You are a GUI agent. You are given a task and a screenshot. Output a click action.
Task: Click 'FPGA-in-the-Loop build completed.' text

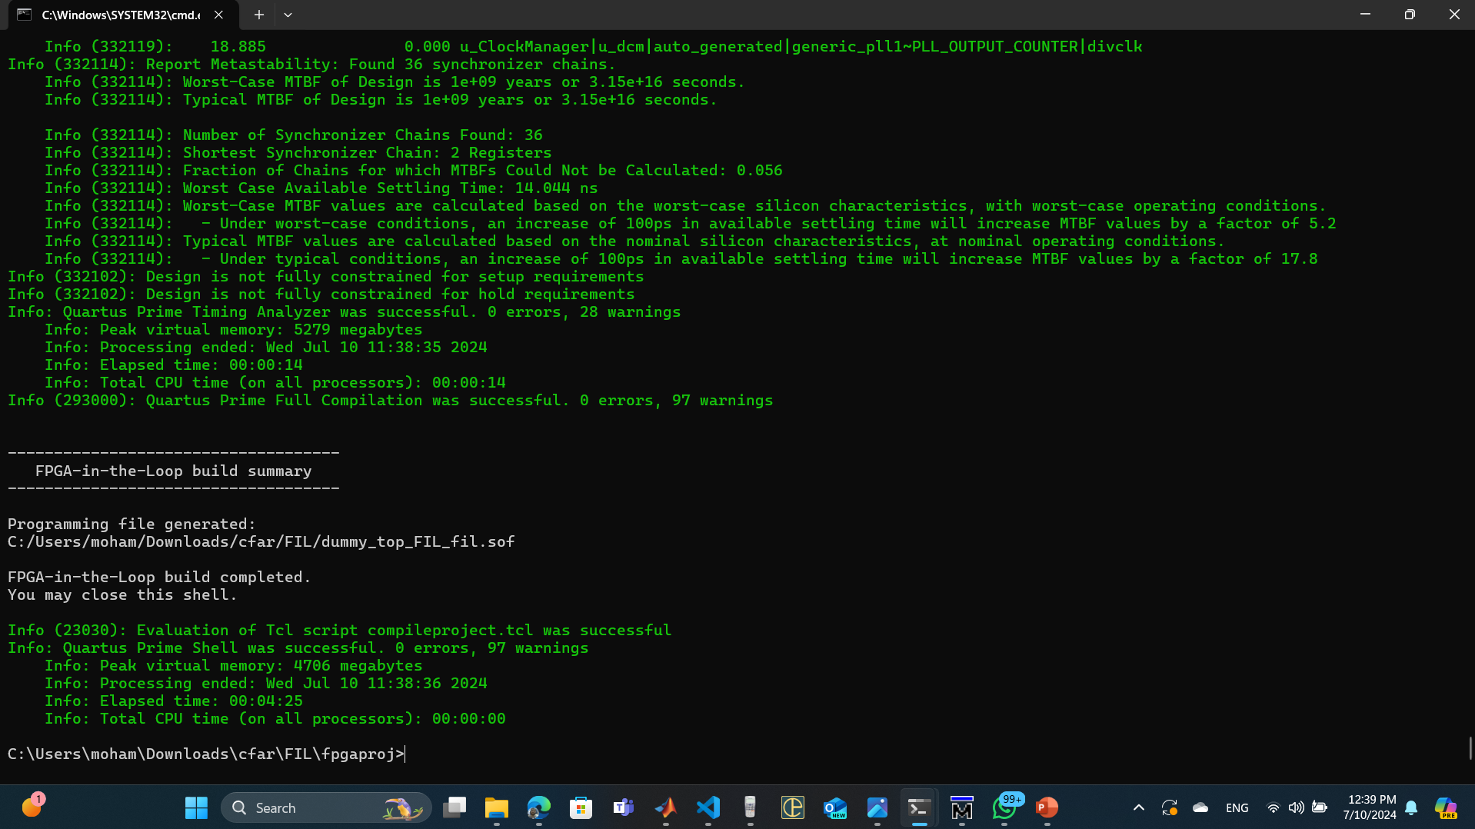159,577
